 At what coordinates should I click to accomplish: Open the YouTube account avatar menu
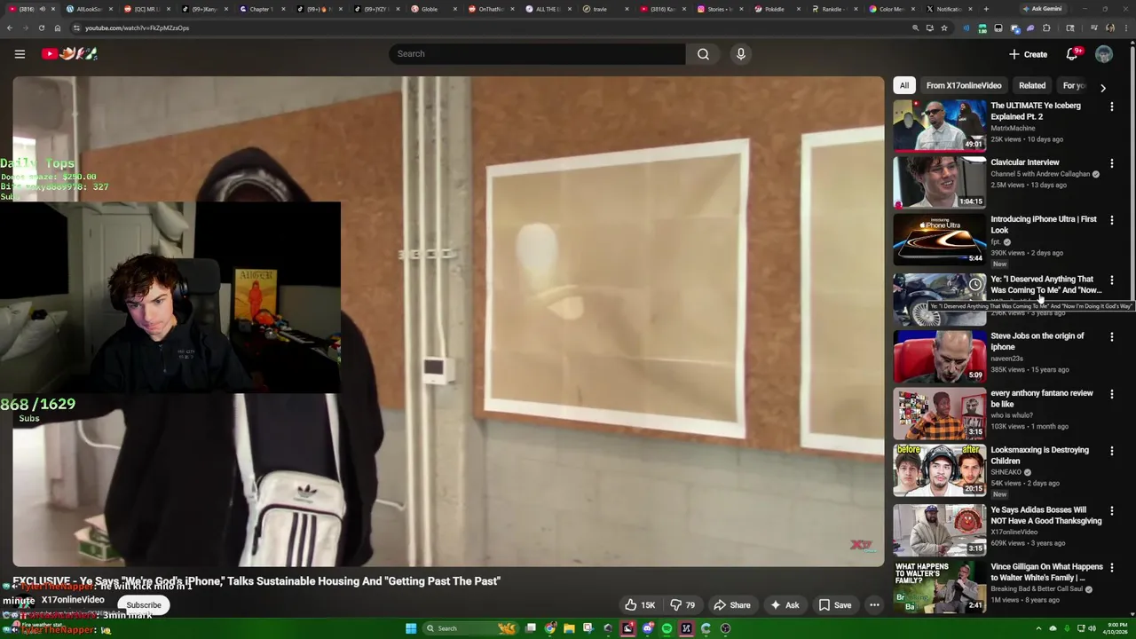(x=1104, y=54)
